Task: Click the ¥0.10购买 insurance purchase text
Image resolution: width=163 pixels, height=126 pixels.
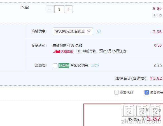Action: (80, 66)
